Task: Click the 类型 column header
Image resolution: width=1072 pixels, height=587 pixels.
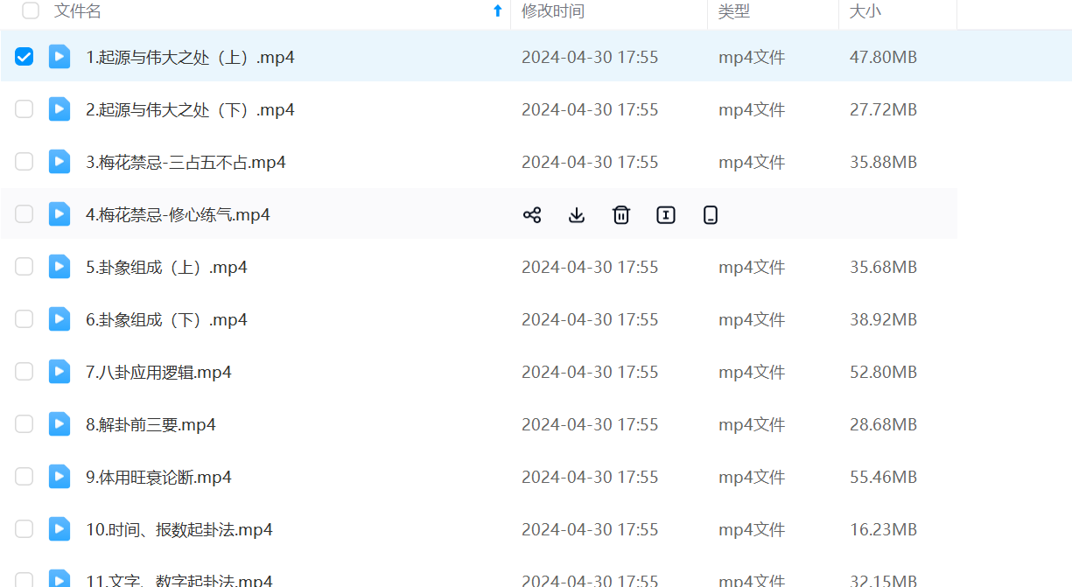Action: coord(734,11)
